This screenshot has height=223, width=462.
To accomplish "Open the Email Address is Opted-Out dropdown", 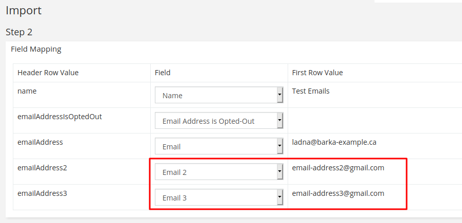I will (219, 121).
